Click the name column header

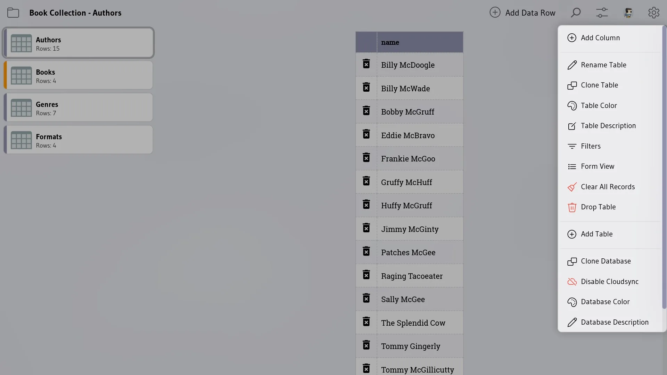[x=420, y=42]
